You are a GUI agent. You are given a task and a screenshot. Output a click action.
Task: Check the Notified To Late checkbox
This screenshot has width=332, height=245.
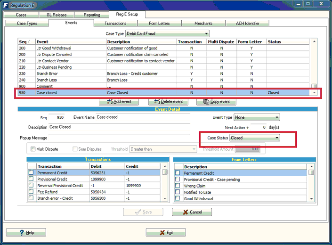pyautogui.click(x=178, y=192)
